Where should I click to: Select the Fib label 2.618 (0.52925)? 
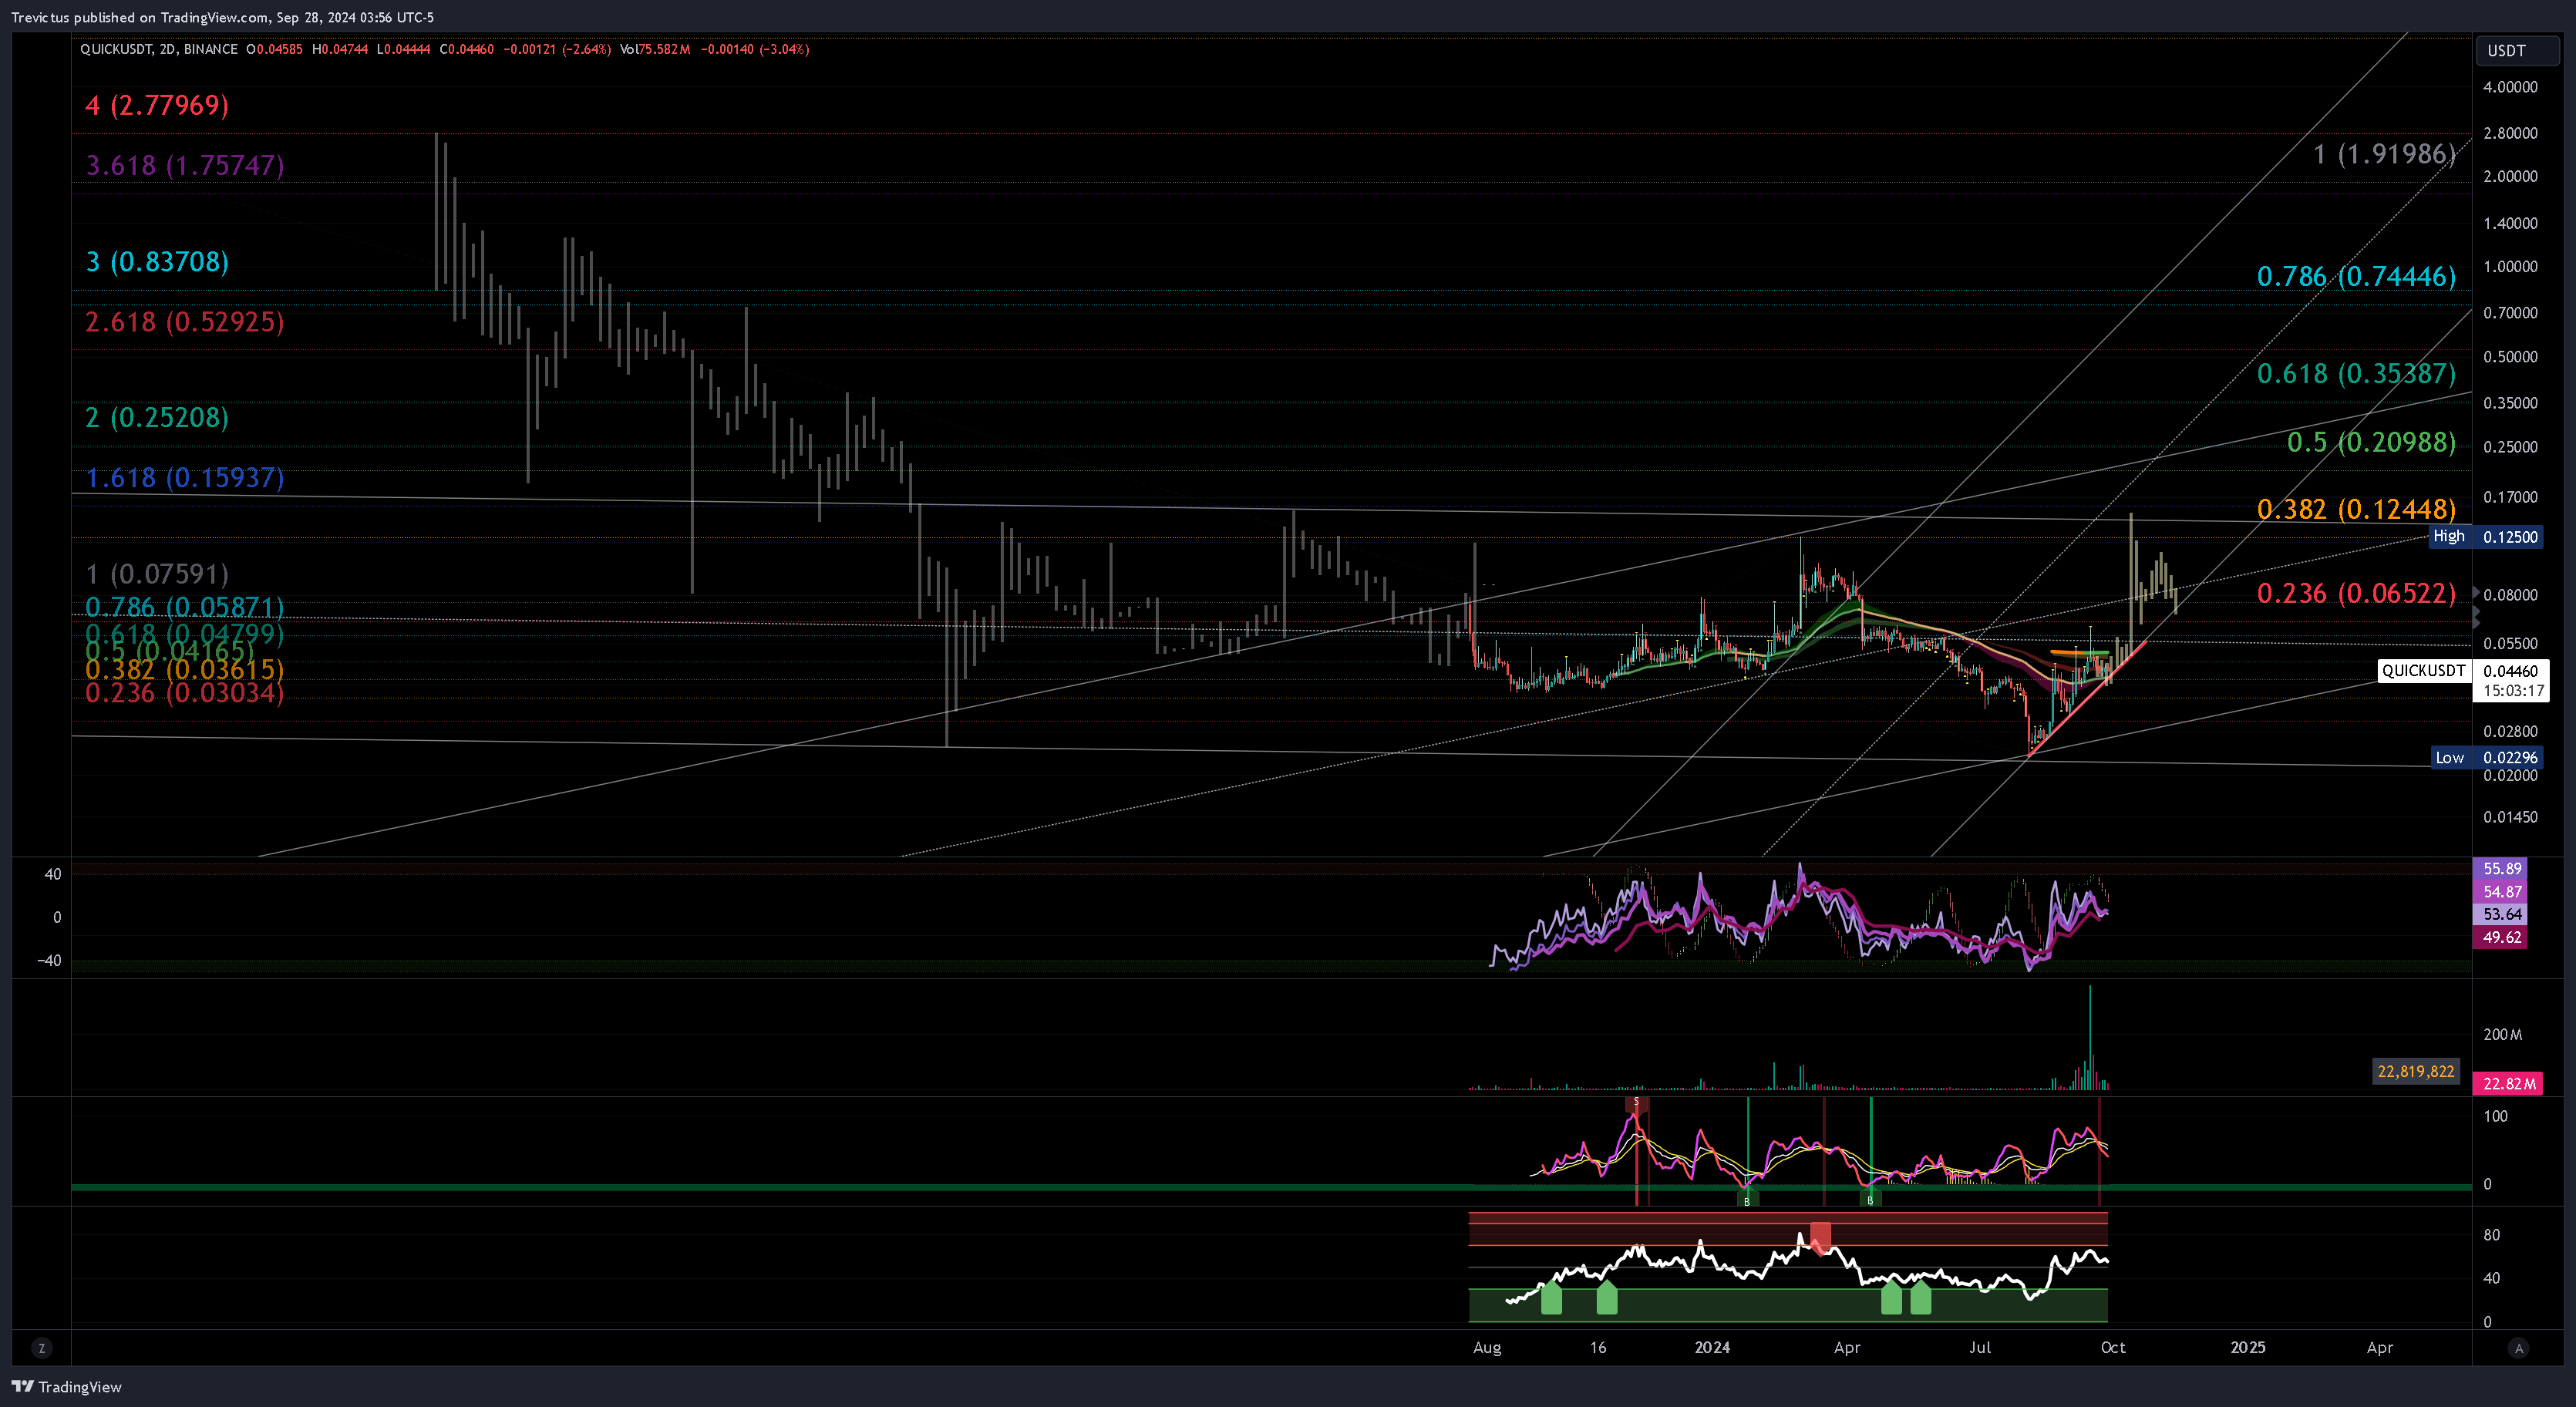pos(185,322)
